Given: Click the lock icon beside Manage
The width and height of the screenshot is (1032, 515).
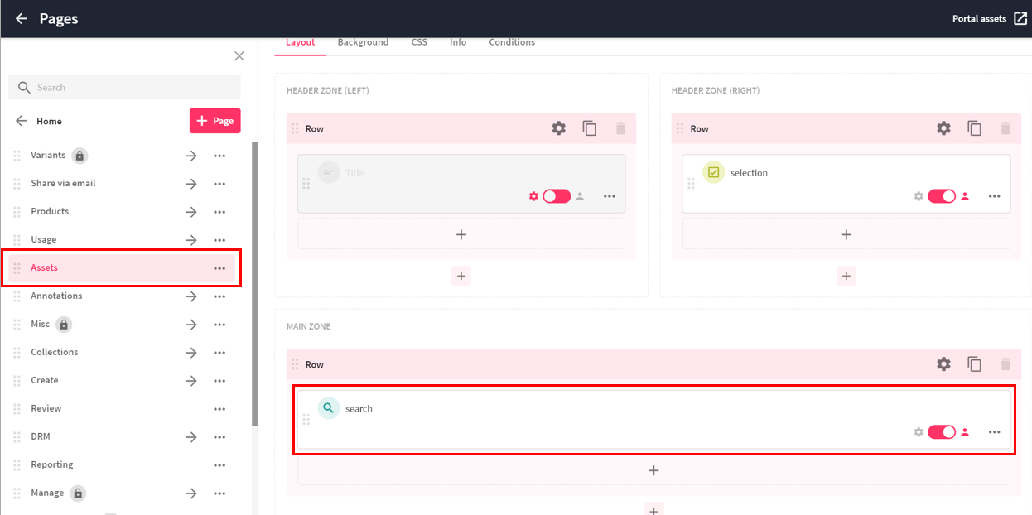Looking at the screenshot, I should (78, 493).
